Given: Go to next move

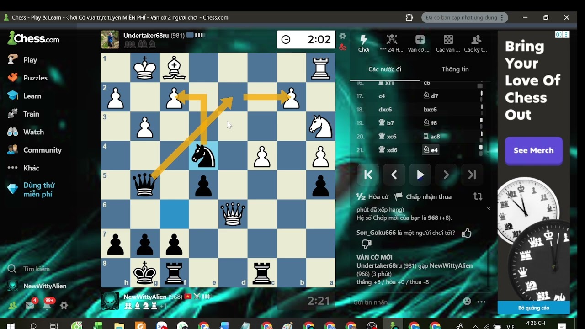Looking at the screenshot, I should click(446, 175).
